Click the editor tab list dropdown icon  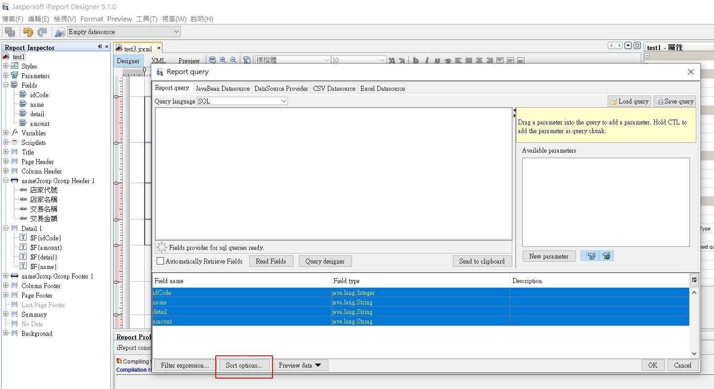tap(628, 45)
